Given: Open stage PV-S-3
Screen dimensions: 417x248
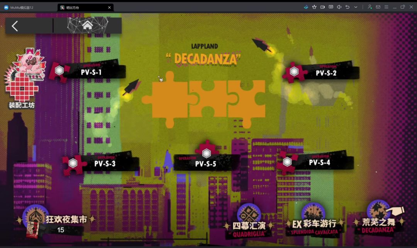Looking at the screenshot, I should coord(100,163).
